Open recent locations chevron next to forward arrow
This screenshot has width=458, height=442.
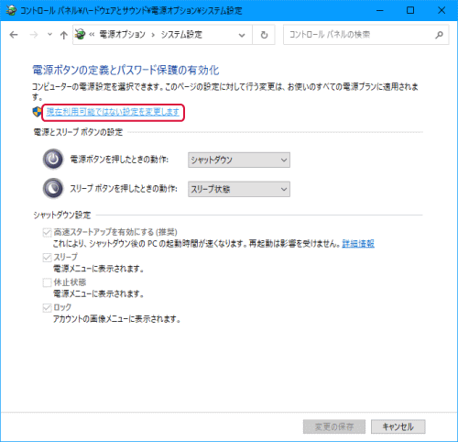tap(49, 35)
